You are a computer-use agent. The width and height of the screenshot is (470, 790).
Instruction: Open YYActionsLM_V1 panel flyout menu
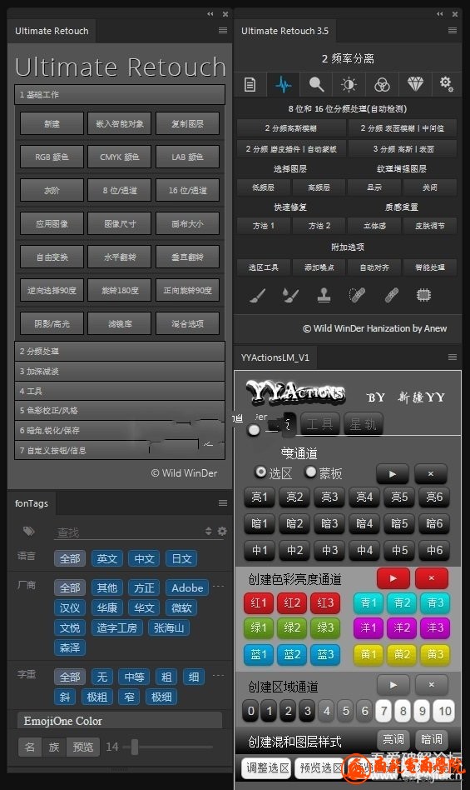coord(453,357)
